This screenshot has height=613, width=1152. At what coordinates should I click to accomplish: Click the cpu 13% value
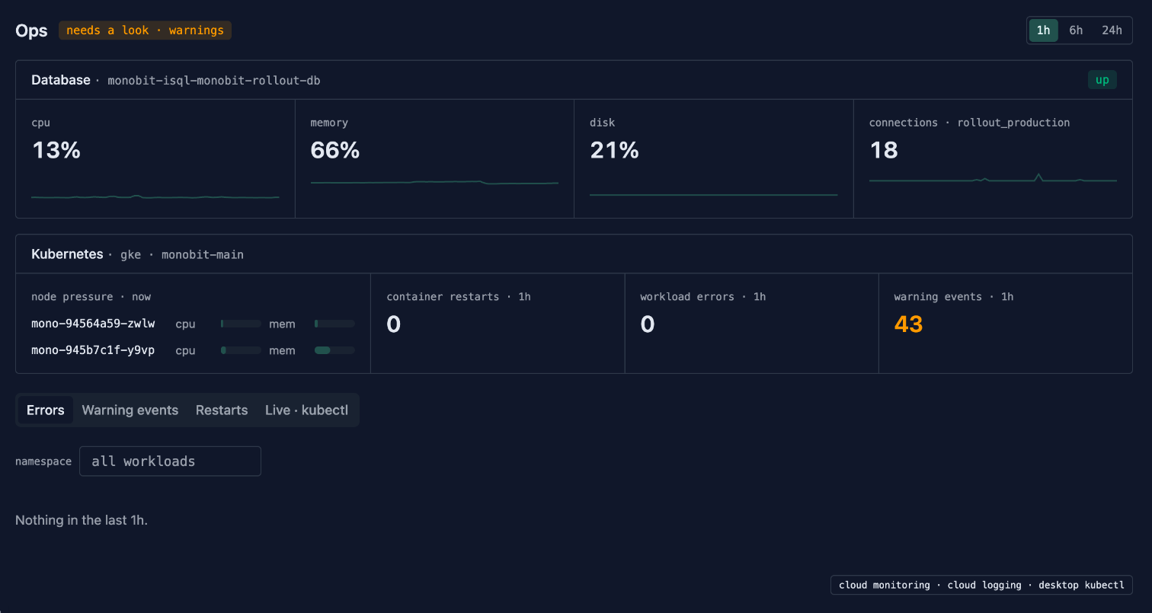point(56,150)
